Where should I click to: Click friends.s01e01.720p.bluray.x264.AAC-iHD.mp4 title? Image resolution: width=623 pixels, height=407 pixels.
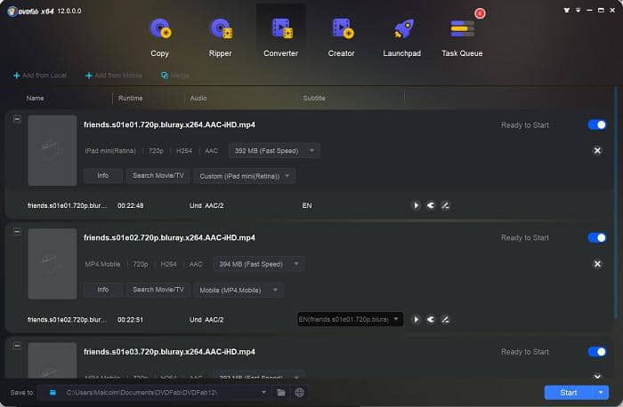169,124
